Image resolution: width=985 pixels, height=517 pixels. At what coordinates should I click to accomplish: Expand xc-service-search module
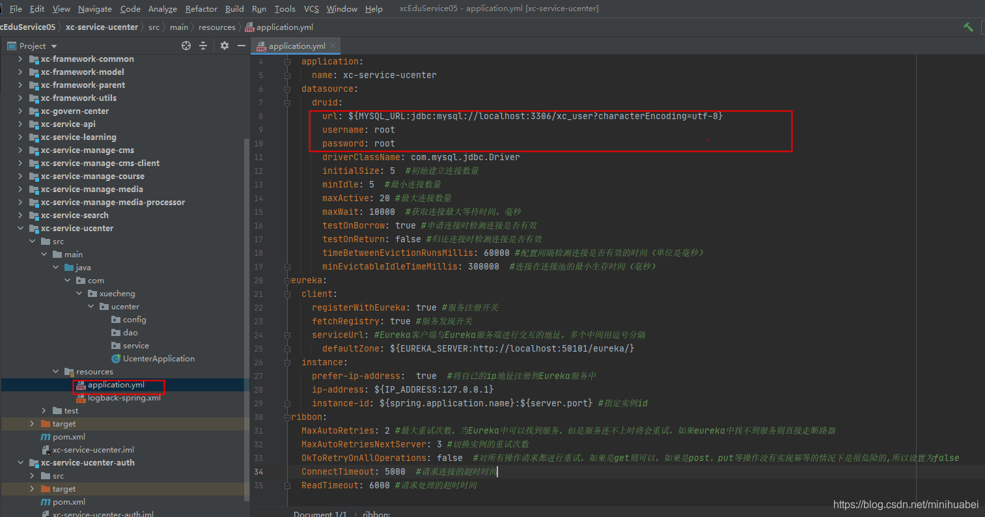(20, 216)
